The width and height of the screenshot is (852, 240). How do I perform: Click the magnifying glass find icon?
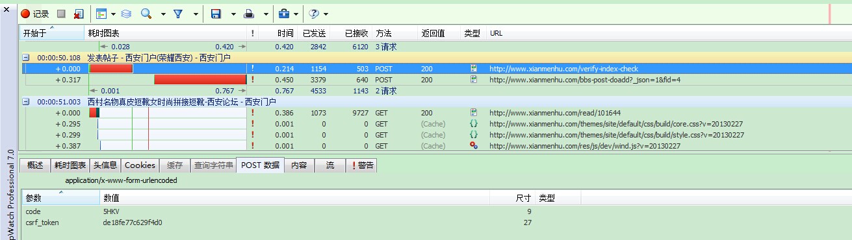pyautogui.click(x=146, y=13)
